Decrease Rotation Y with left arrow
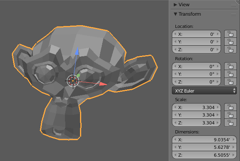Screen dimensions: 240x161 click(175, 74)
